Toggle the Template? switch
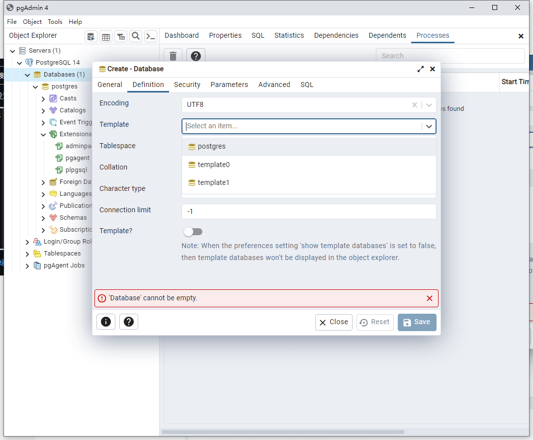 [193, 232]
